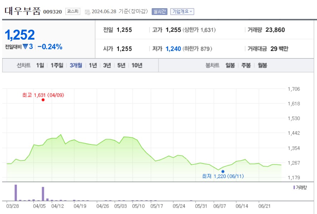317x214 pixels.
Task: Click the current price 1,252
Action: (x=20, y=35)
